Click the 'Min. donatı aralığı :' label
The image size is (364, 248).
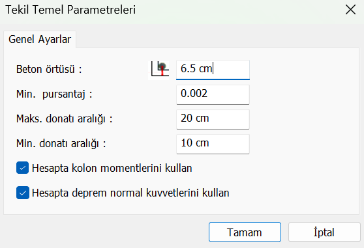click(x=61, y=144)
